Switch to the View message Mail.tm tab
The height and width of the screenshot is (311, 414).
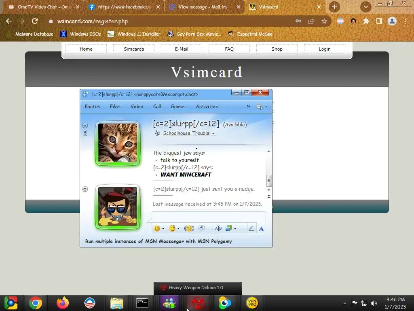click(204, 7)
